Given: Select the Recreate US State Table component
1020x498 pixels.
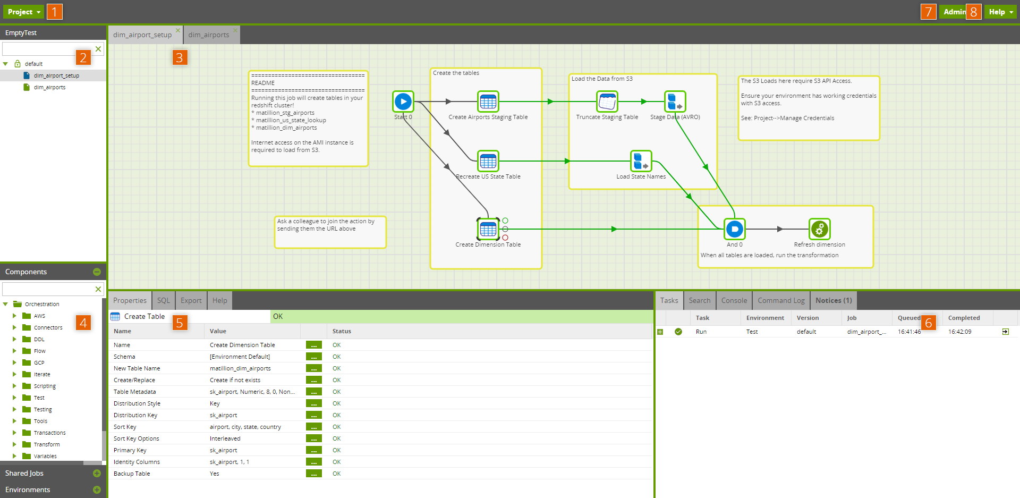Looking at the screenshot, I should [487, 161].
